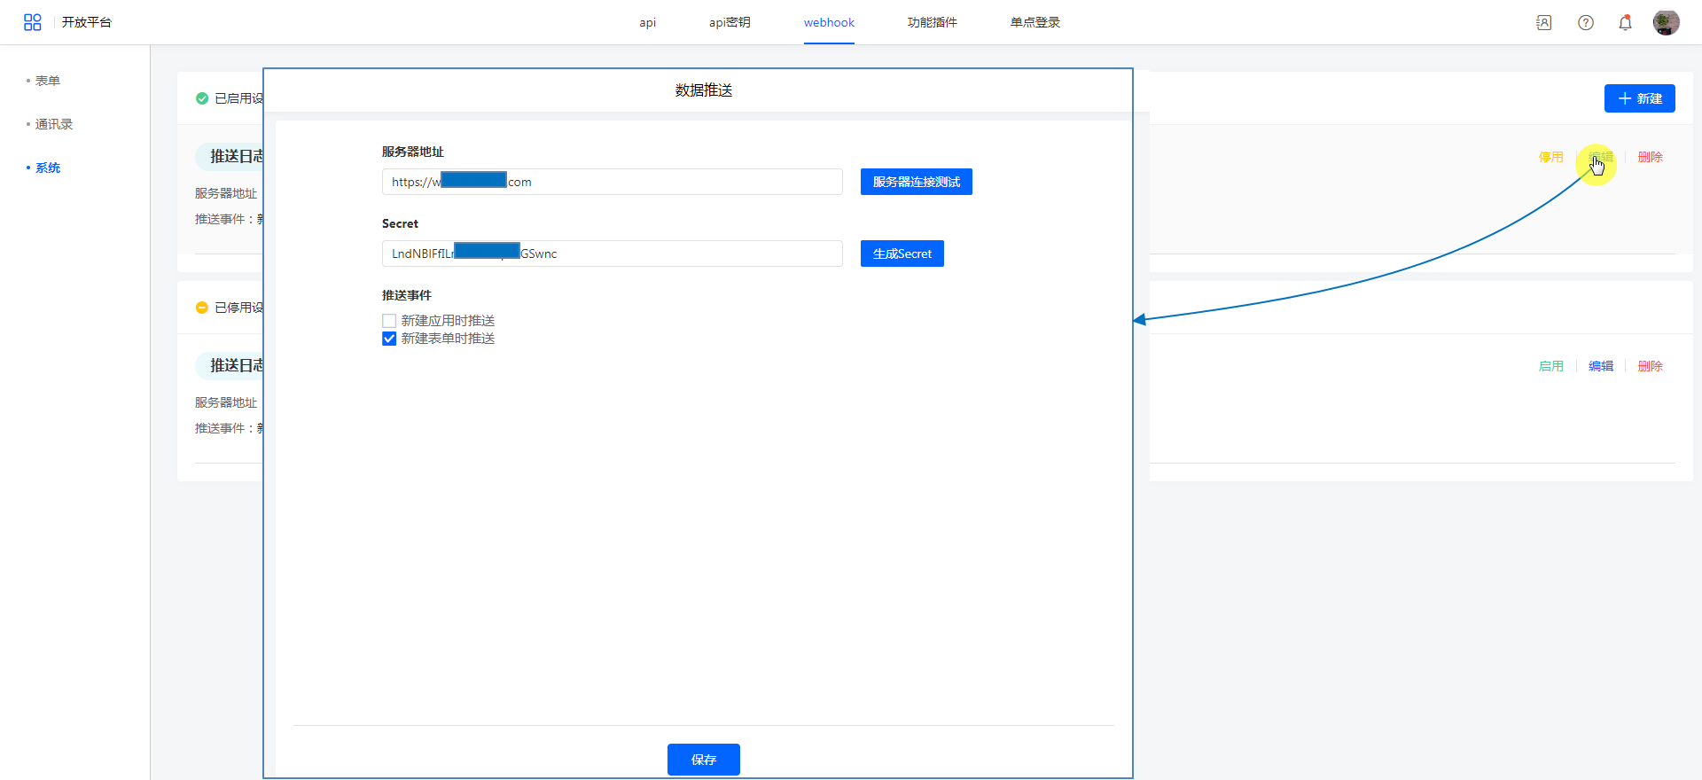Open the 单点登录 tab
Viewport: 1702px width, 780px height.
coord(1034,23)
